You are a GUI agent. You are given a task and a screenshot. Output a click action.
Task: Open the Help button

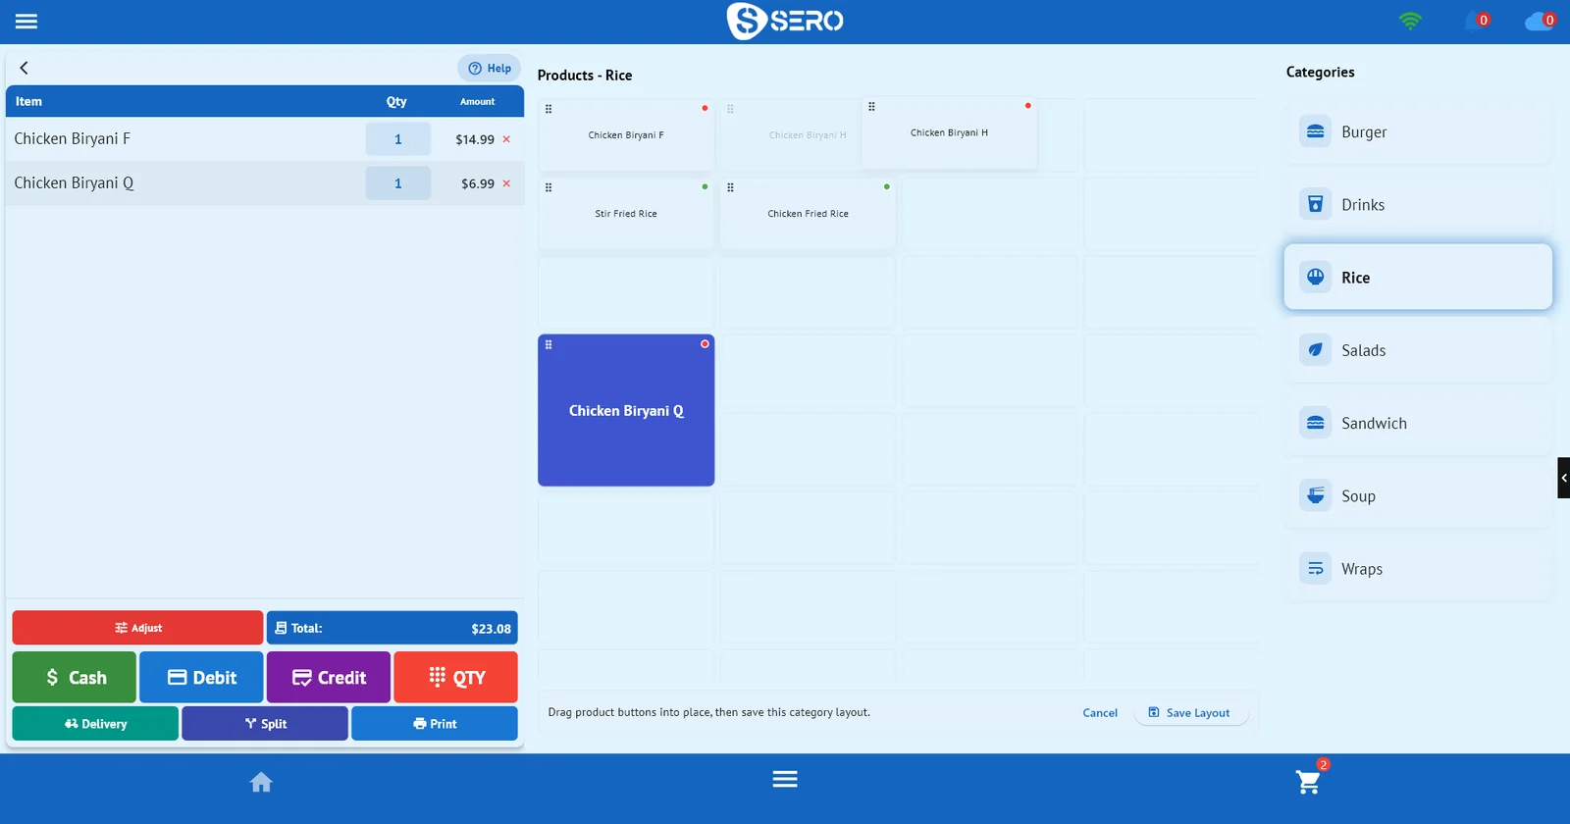coord(489,68)
